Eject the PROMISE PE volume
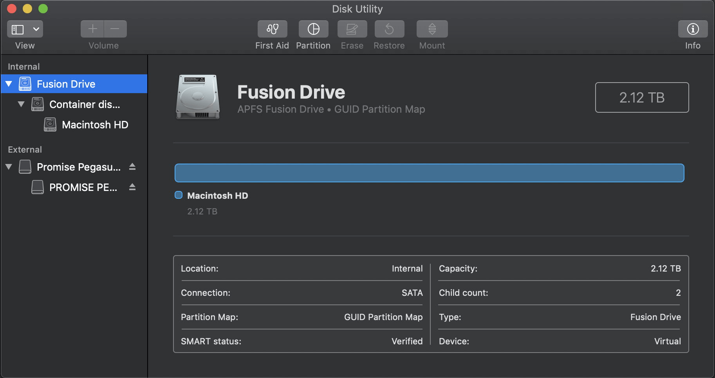The width and height of the screenshot is (715, 378). pyautogui.click(x=133, y=187)
